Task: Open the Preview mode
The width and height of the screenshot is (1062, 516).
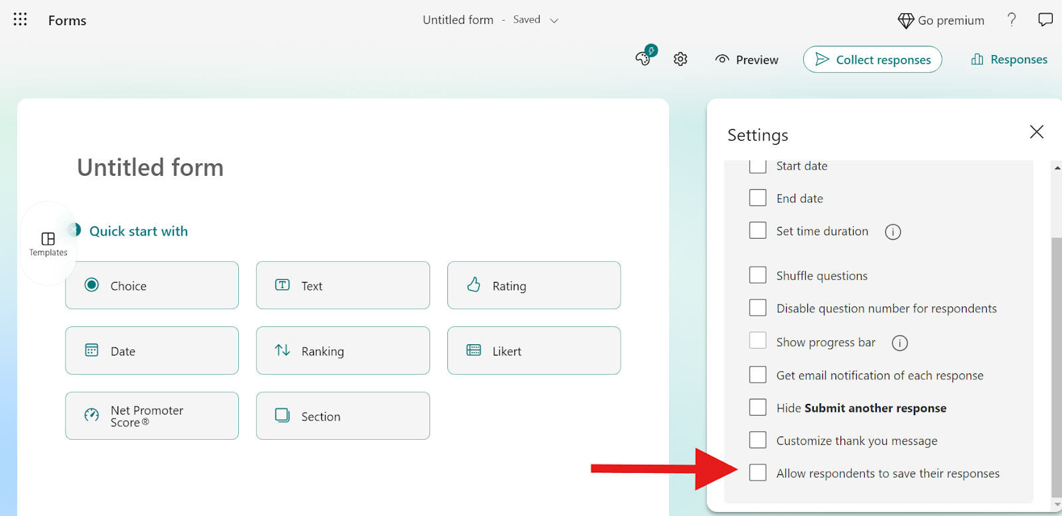Action: coord(747,60)
